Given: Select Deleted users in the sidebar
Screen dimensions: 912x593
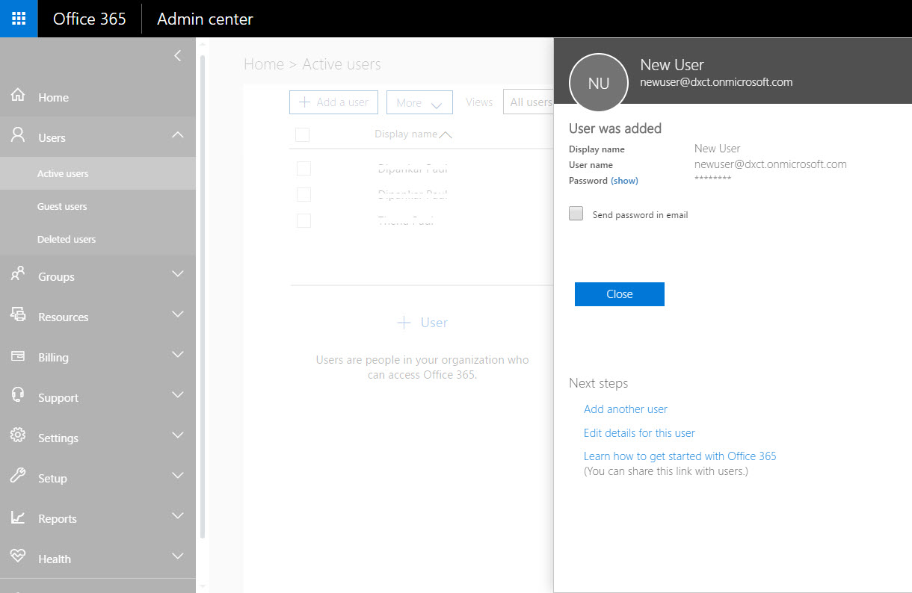Looking at the screenshot, I should (65, 239).
